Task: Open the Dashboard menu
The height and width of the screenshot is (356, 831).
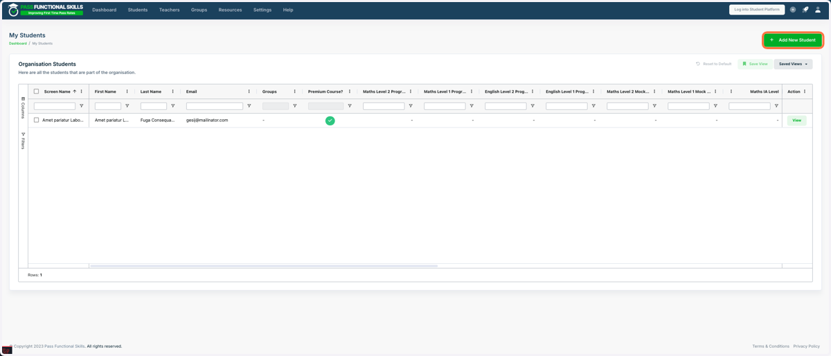Action: (x=105, y=10)
